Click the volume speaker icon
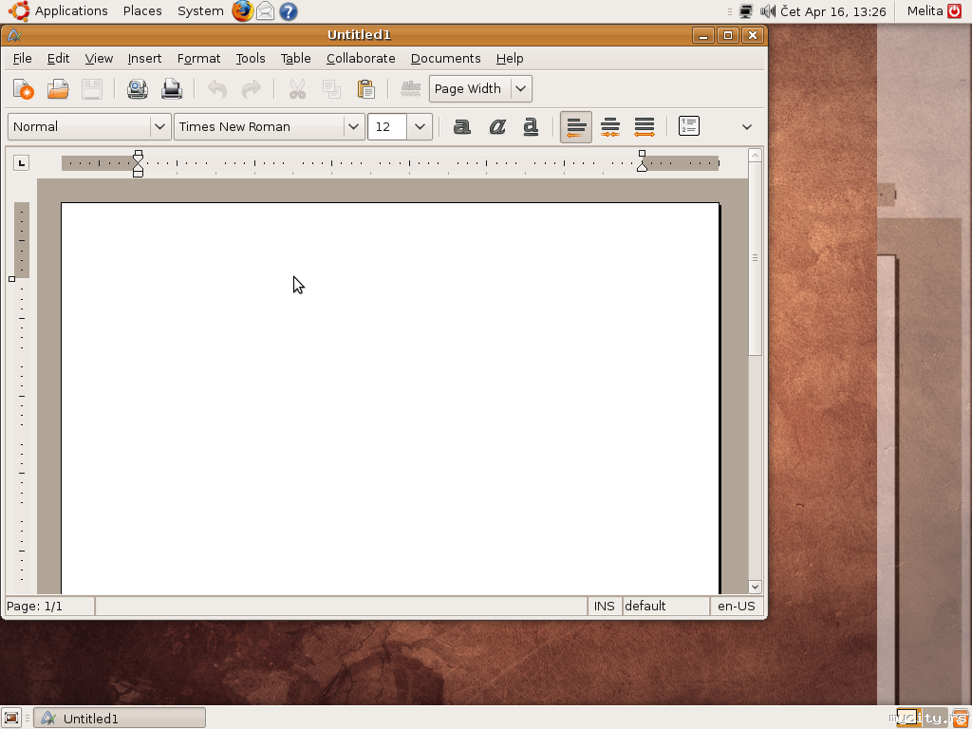The image size is (972, 729). (x=767, y=11)
